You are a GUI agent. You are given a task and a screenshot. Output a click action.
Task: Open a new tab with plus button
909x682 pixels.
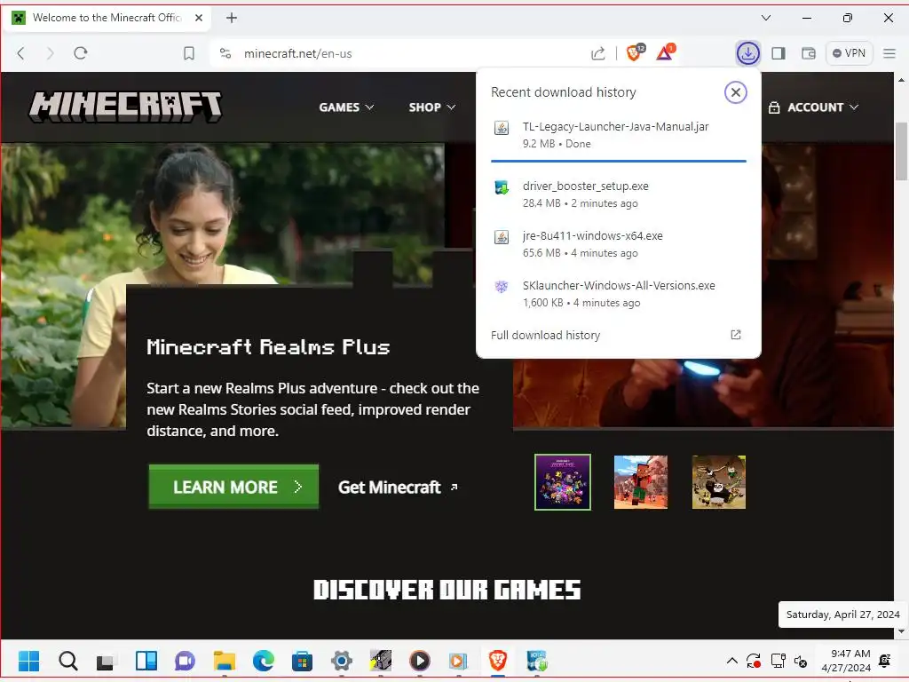pyautogui.click(x=232, y=18)
